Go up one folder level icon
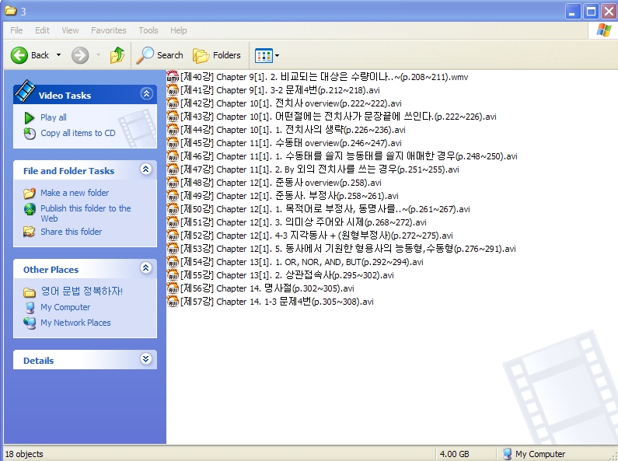Image resolution: width=618 pixels, height=461 pixels. pos(117,55)
